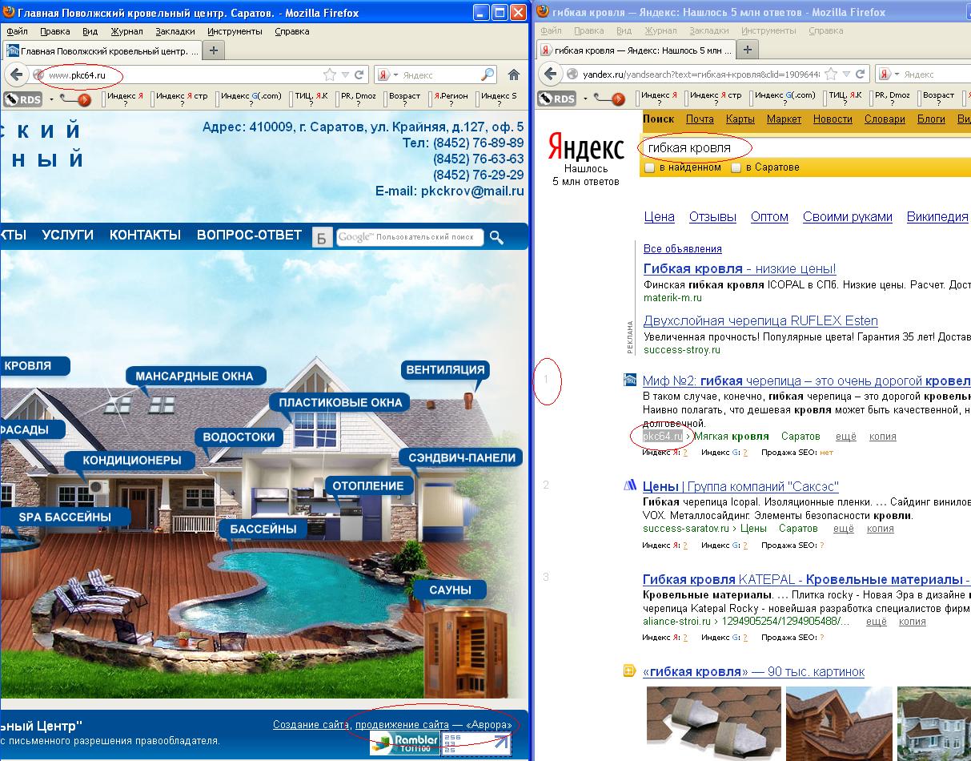Bookmark pkc64.ru page with the star icon
Screen dimensions: 971x761
point(330,74)
